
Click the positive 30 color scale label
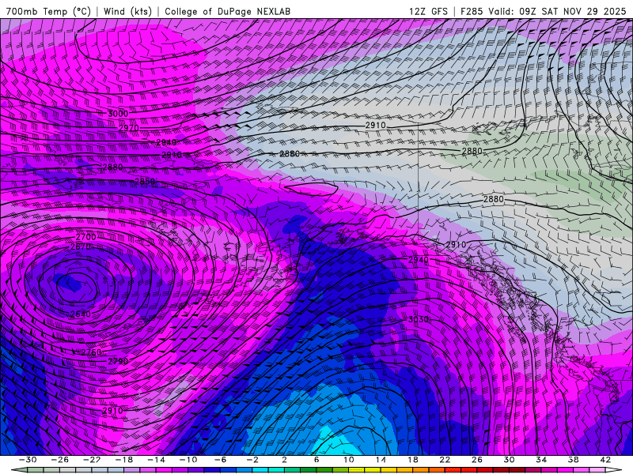point(509,460)
